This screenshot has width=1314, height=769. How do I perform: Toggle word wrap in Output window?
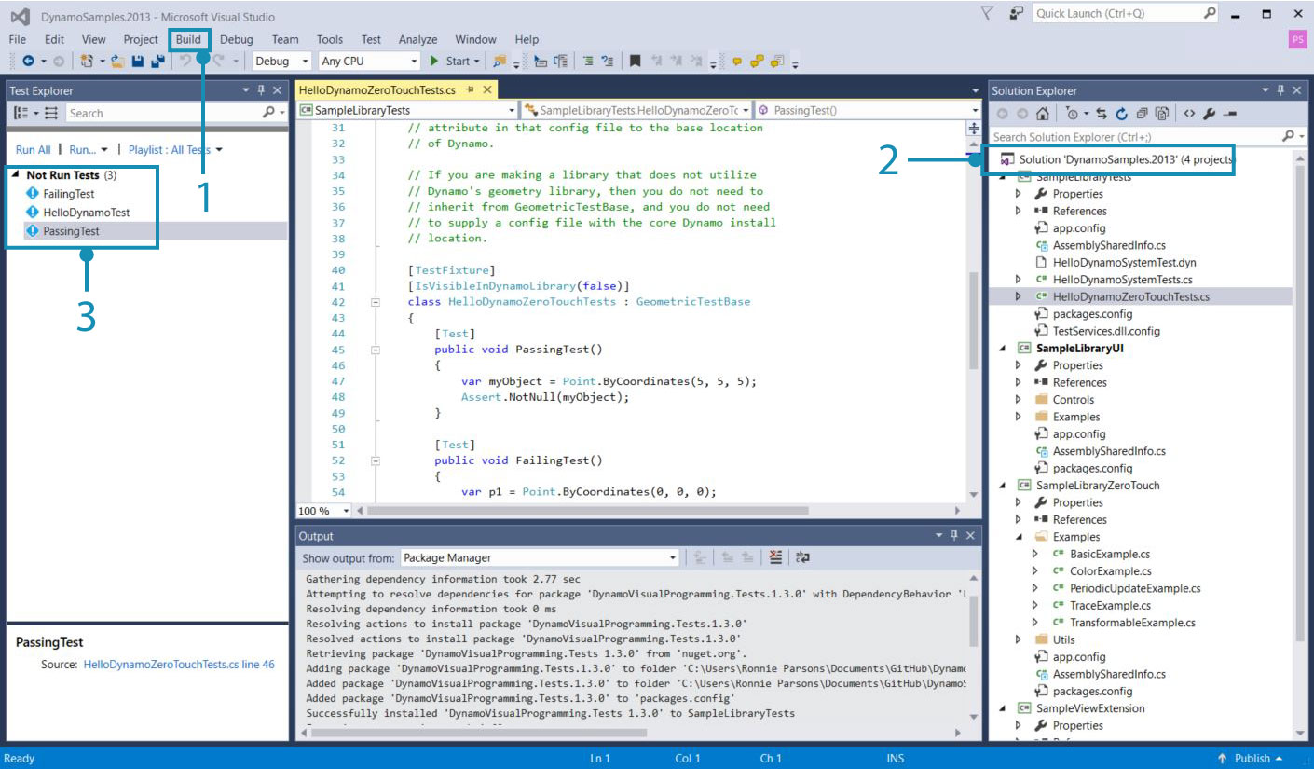[802, 557]
